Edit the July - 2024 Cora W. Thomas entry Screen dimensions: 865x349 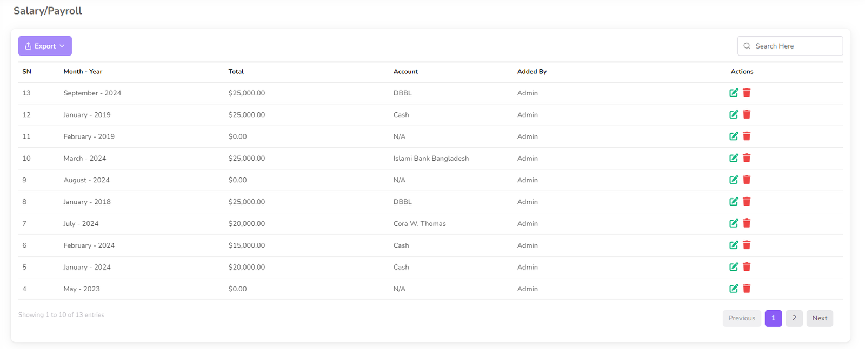(733, 223)
